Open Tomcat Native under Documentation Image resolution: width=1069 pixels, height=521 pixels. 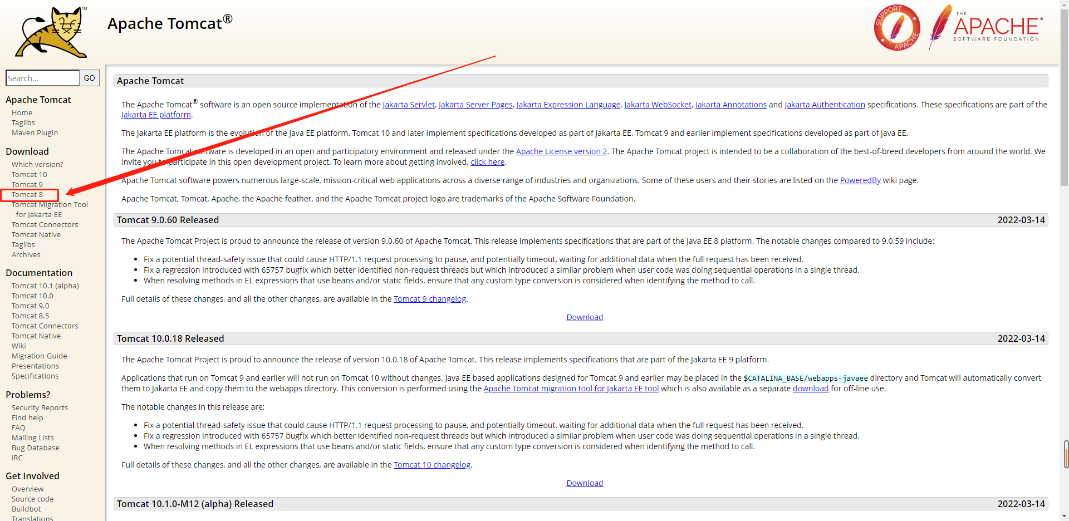(x=36, y=336)
